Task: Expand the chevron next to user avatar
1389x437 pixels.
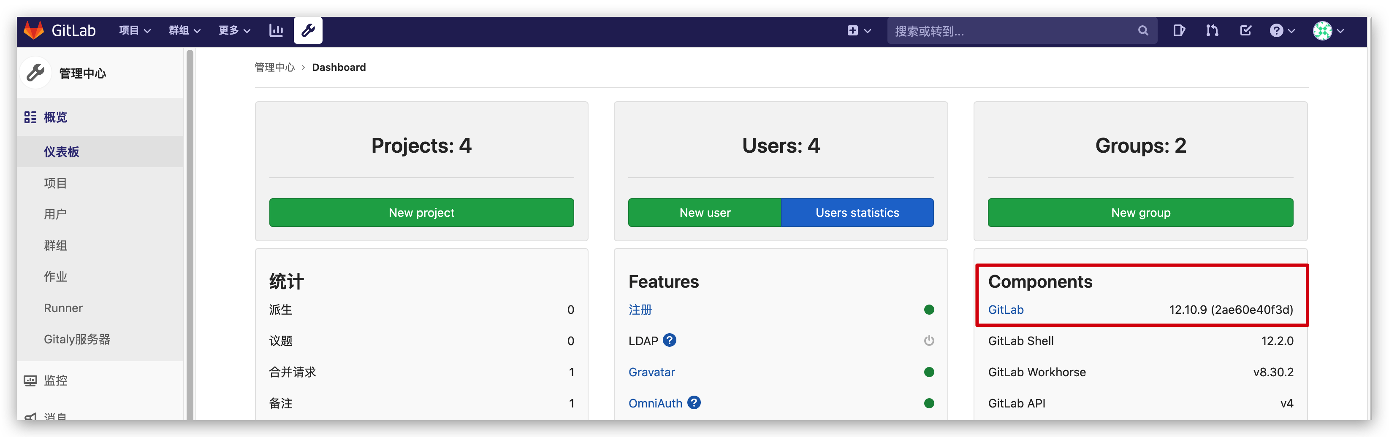Action: coord(1340,31)
